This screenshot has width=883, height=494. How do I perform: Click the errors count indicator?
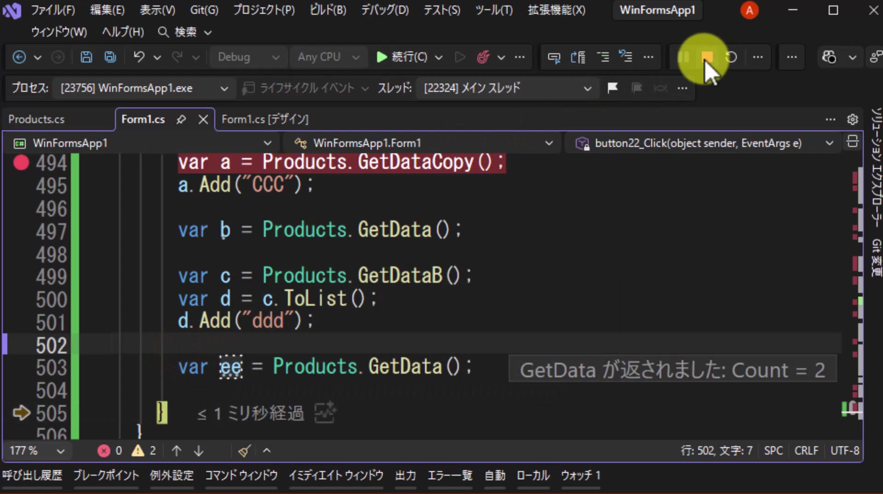(110, 451)
